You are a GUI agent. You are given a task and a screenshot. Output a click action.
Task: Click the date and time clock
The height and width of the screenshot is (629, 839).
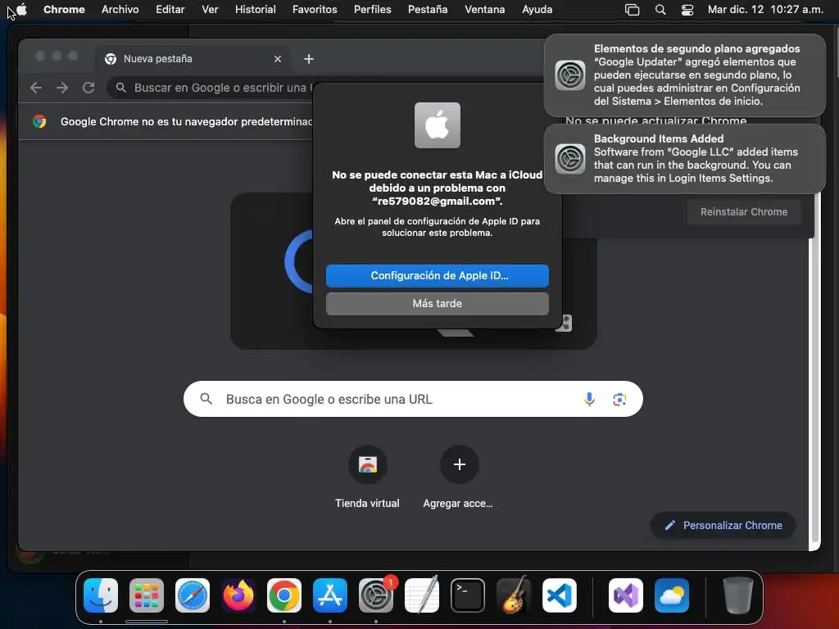765,9
